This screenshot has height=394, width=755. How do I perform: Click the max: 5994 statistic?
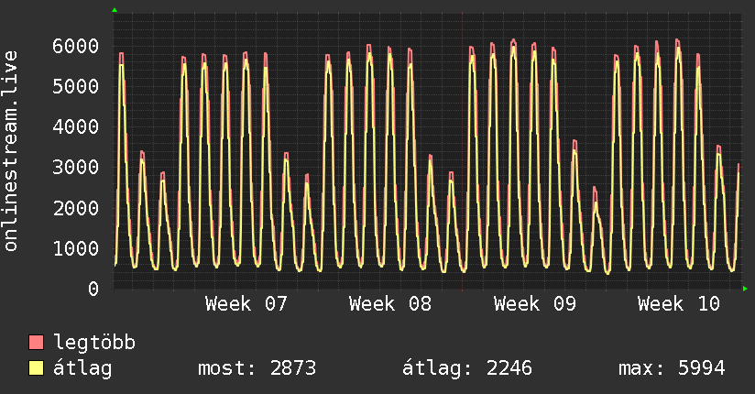(x=672, y=368)
